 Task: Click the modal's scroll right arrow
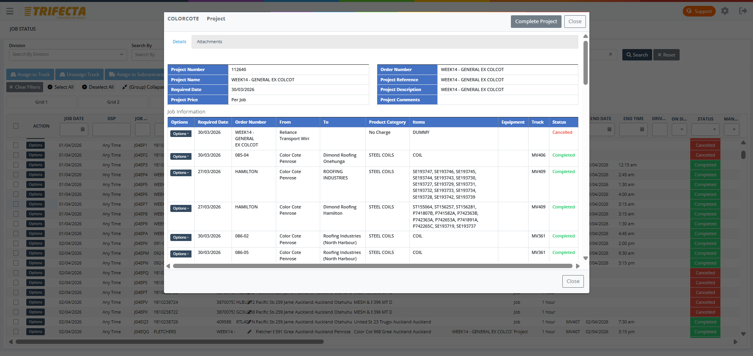click(x=578, y=266)
